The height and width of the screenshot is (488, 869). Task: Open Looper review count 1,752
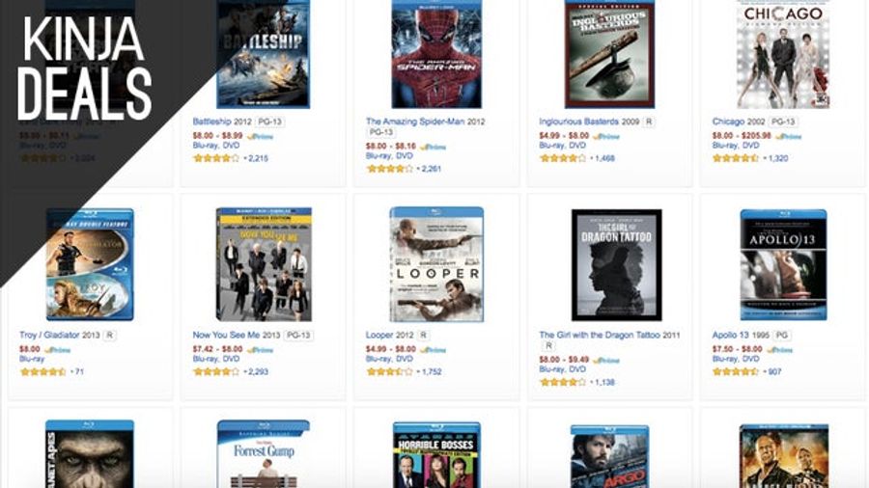[x=430, y=372]
